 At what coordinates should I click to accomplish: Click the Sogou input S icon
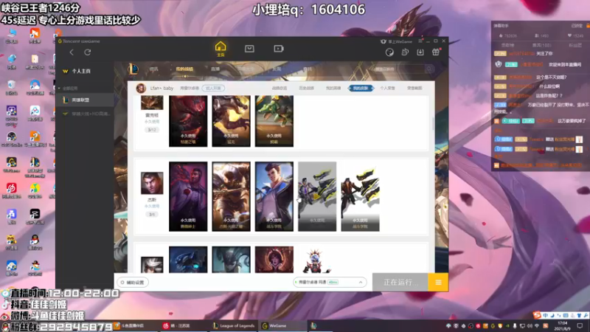pyautogui.click(x=537, y=316)
